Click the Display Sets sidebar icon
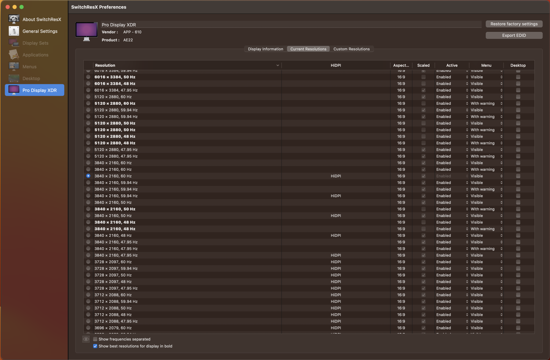Screen dimensions: 550x360 (x=14, y=43)
